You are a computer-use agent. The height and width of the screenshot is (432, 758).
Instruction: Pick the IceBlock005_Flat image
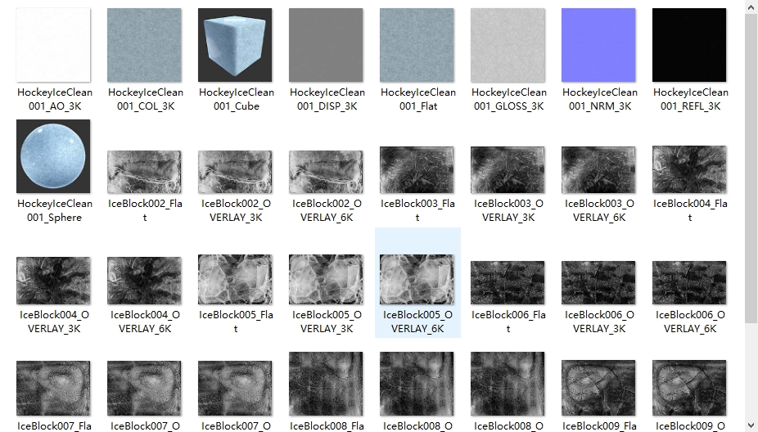click(x=236, y=281)
